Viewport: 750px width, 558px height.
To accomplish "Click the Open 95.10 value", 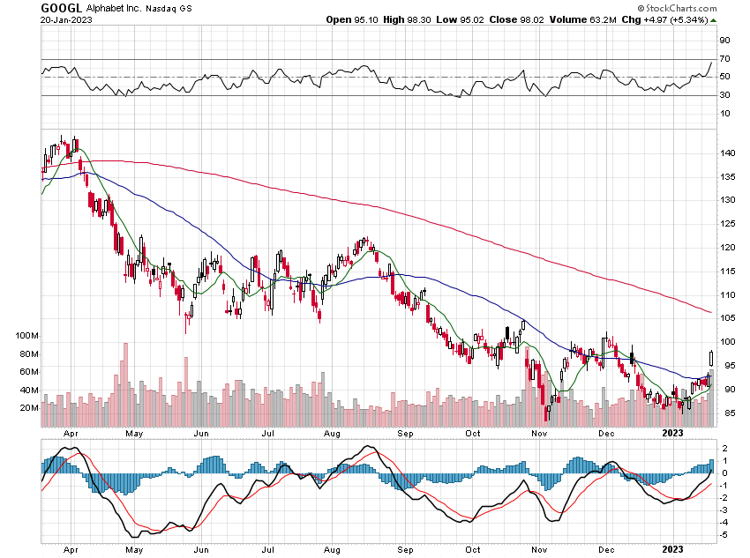I will tap(351, 19).
